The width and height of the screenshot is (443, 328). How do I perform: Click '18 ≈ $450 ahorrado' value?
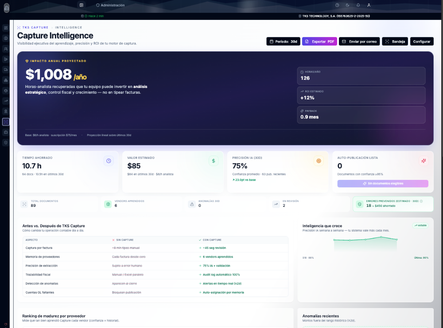pos(381,206)
